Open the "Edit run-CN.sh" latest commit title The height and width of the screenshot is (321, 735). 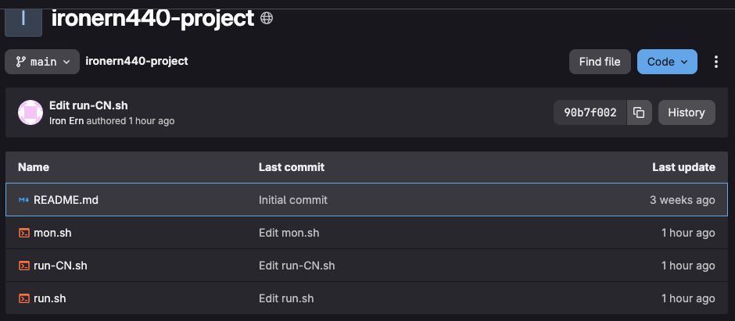[x=88, y=105]
